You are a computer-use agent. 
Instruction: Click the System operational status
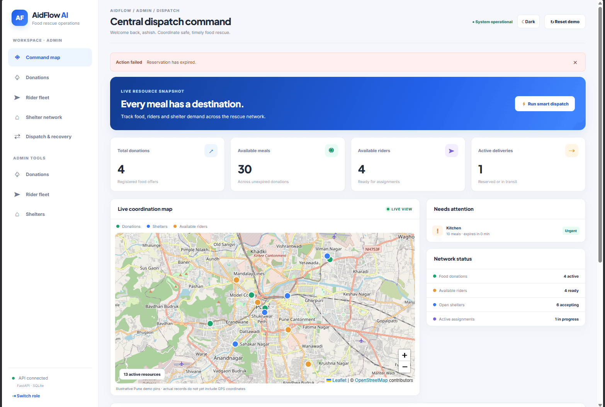click(493, 22)
